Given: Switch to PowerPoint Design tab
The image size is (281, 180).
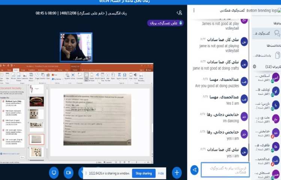Looking at the screenshot, I should pyautogui.click(x=23, y=70).
